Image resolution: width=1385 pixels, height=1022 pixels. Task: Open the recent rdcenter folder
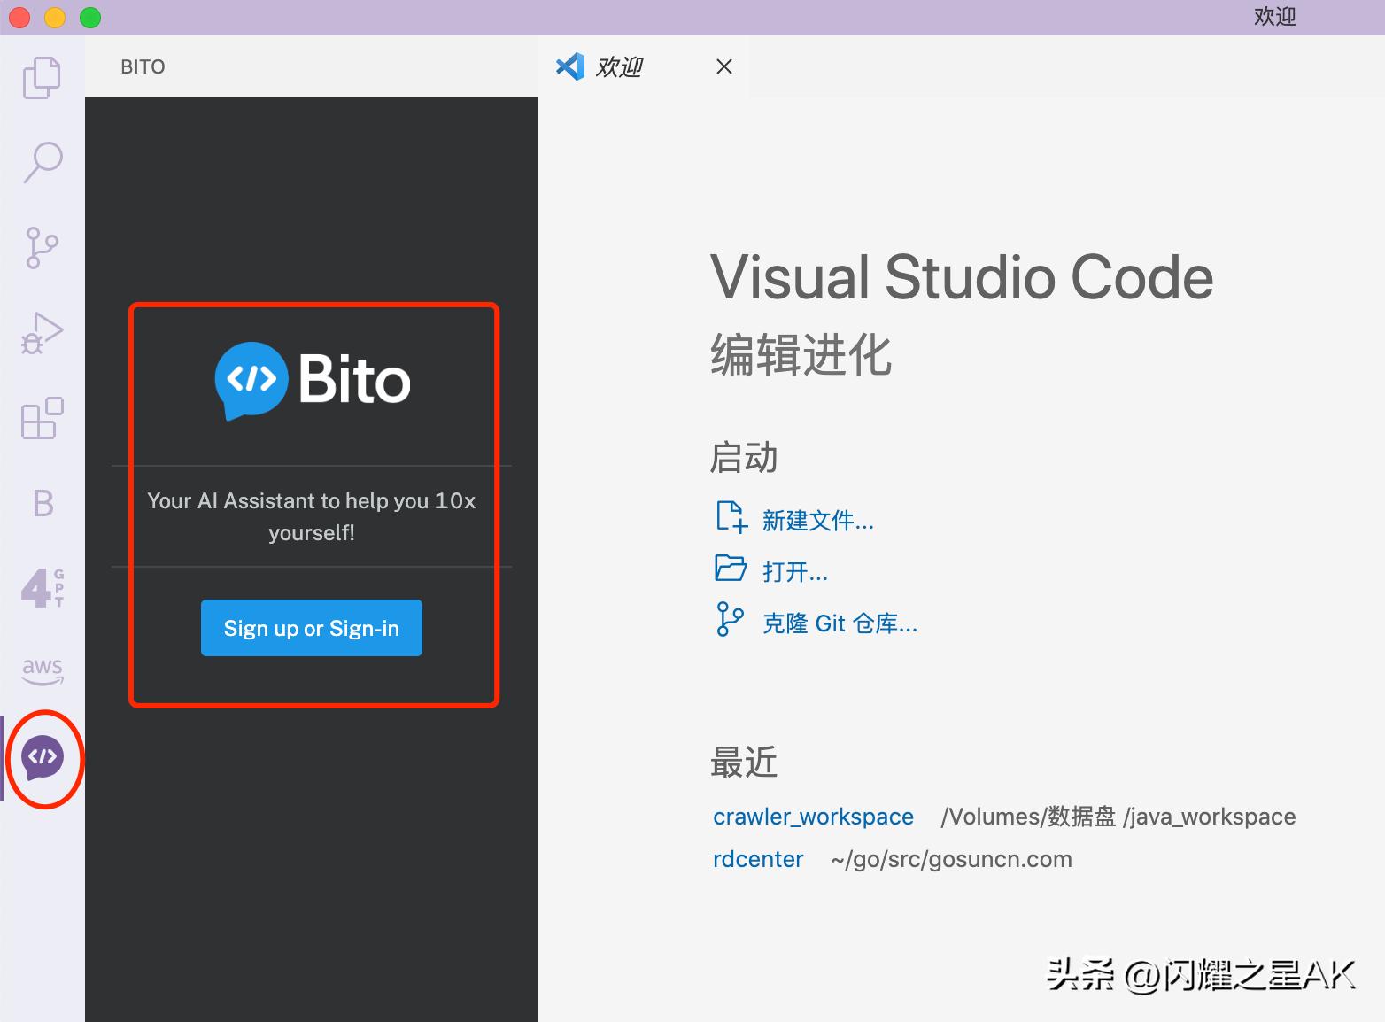tap(758, 859)
